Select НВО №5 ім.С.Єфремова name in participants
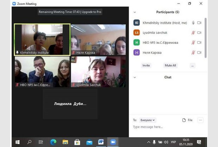This screenshot has width=218, height=147. click(160, 42)
